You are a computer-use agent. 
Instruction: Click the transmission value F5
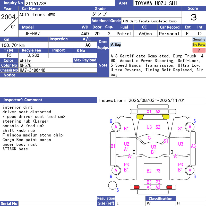point(9,55)
